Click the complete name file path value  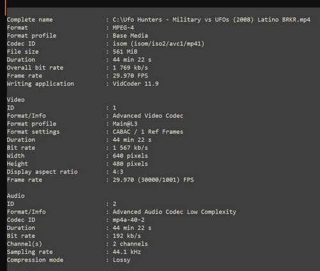pyautogui.click(x=211, y=20)
